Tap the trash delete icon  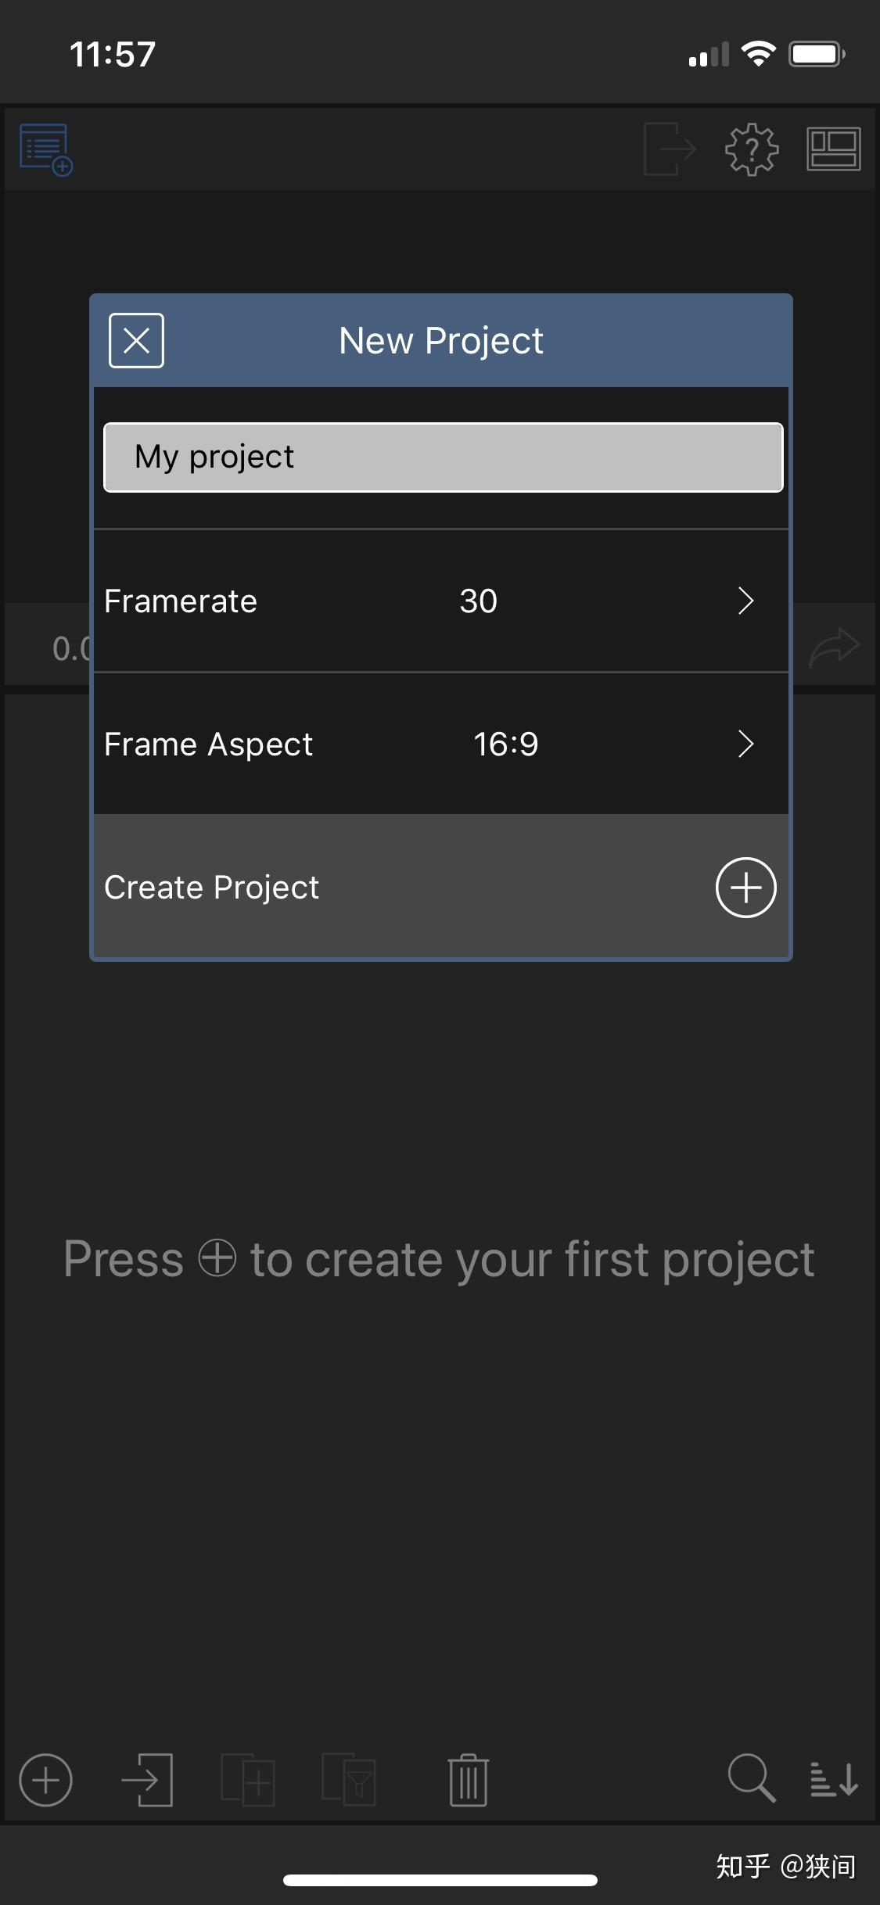pyautogui.click(x=469, y=1780)
